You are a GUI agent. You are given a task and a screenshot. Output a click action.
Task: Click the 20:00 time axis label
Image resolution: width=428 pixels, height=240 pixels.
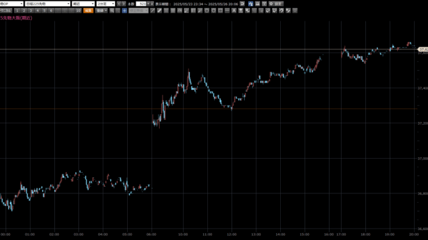[414, 234]
